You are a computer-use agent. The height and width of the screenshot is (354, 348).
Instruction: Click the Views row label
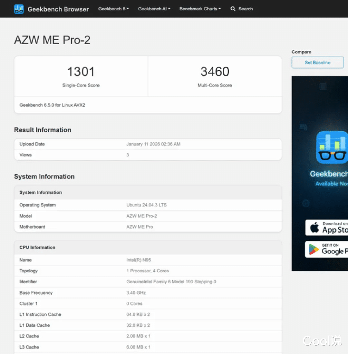25,155
